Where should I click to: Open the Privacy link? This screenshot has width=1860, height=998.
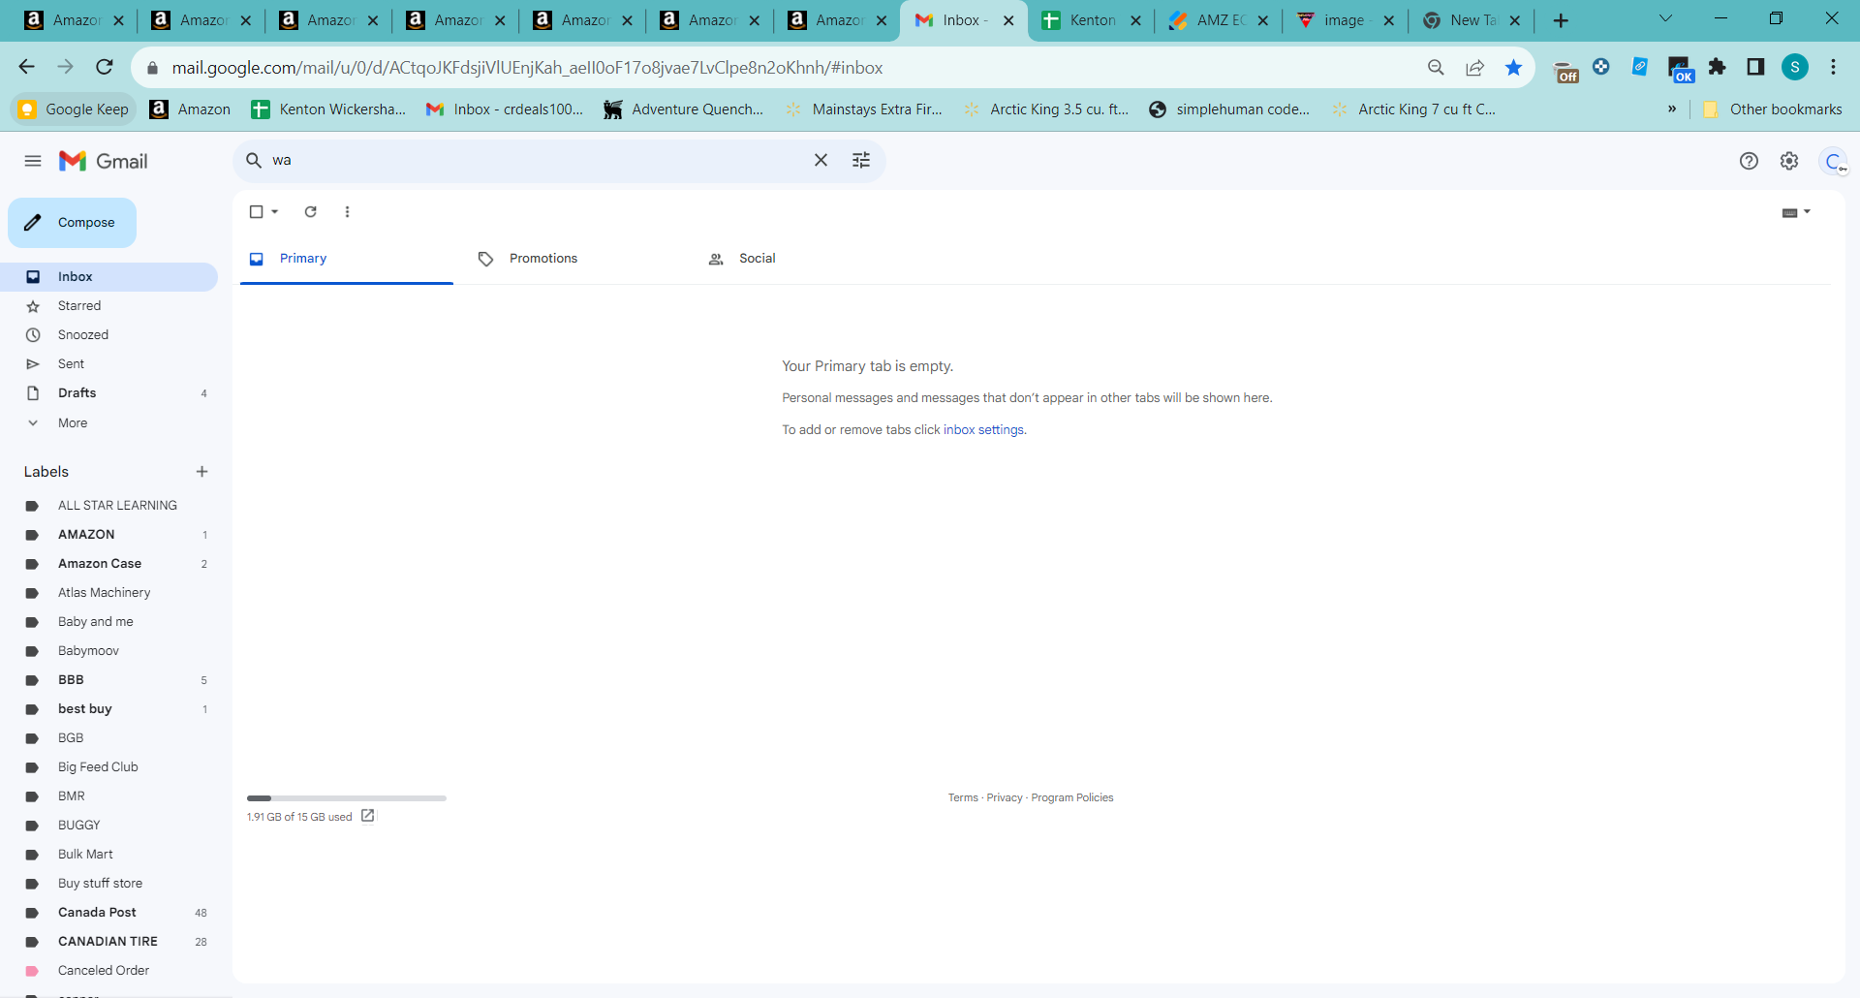click(1005, 797)
